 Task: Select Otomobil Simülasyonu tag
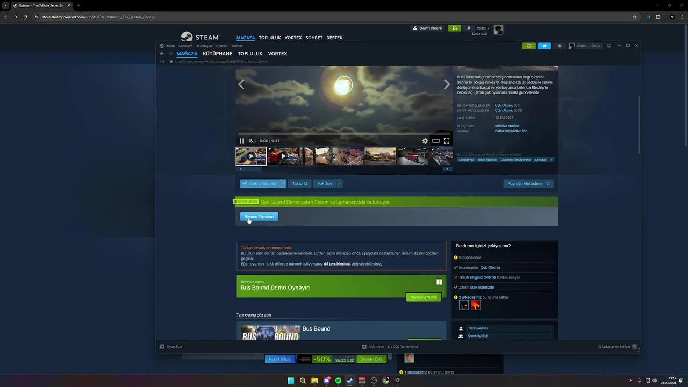pos(515,160)
